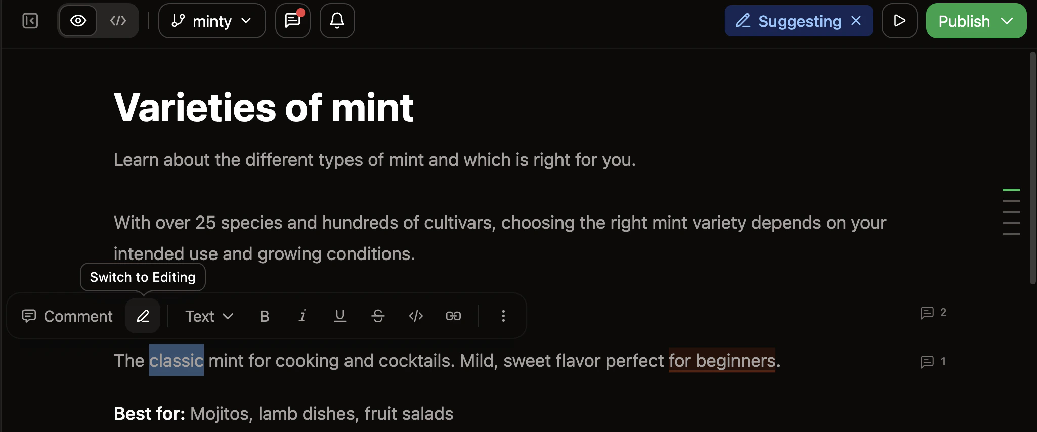This screenshot has height=432, width=1037.
Task: Format selection as inline code
Action: point(415,316)
